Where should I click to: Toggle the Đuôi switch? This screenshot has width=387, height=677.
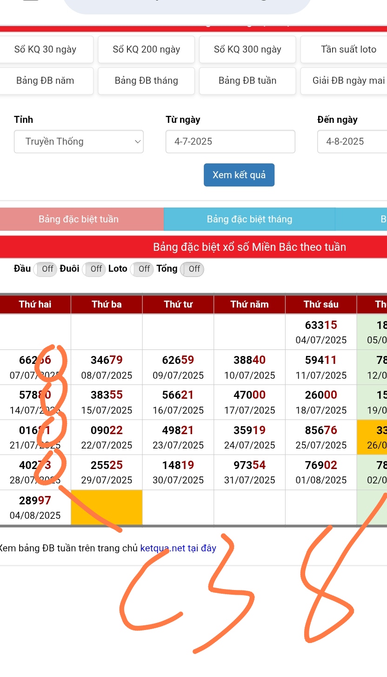[x=94, y=269]
